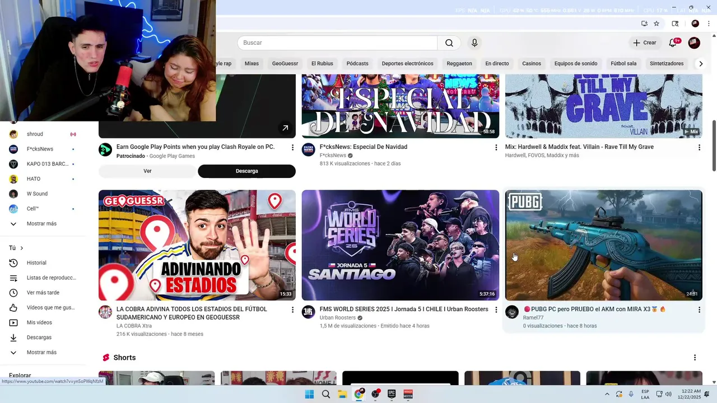
Task: Open YouTube notifications bell
Action: coord(673,43)
